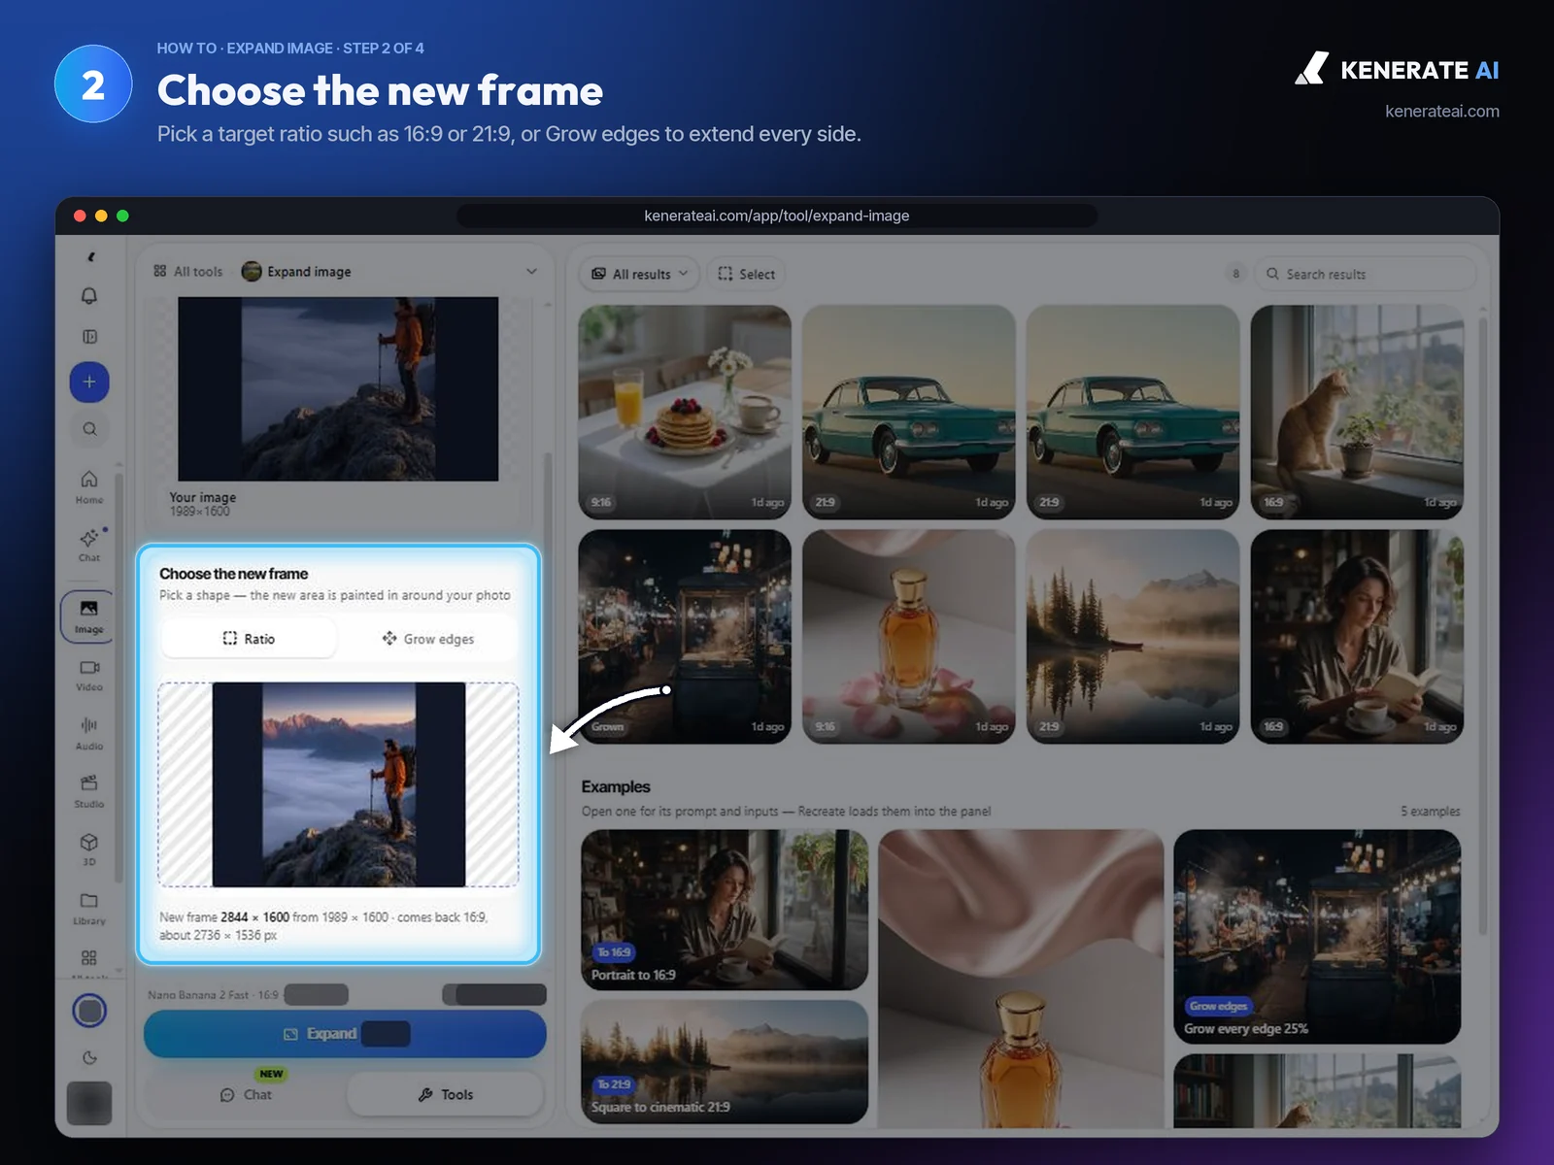Open the notifications bell in sidebar
This screenshot has height=1165, width=1554.
(89, 295)
